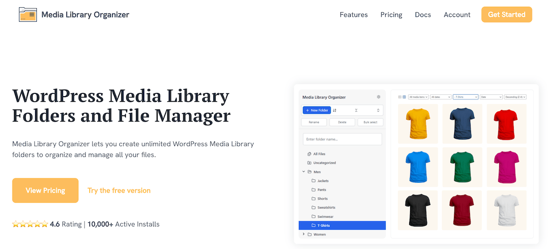Click the collapse all folders icon
Image resolution: width=553 pixels, height=249 pixels.
(x=356, y=110)
